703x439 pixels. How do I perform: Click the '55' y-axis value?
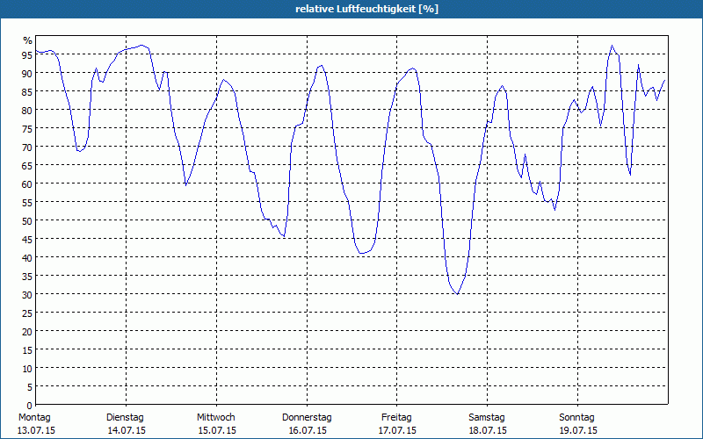pyautogui.click(x=27, y=203)
